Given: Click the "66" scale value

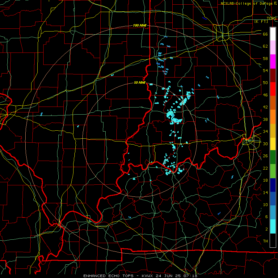Looking at the screenshot, I should pos(265,34).
